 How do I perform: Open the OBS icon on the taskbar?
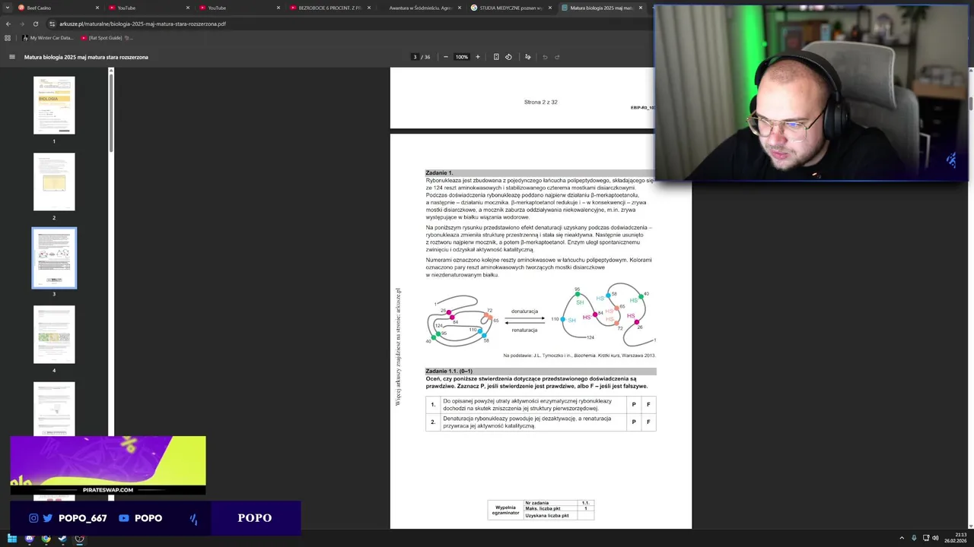click(79, 539)
